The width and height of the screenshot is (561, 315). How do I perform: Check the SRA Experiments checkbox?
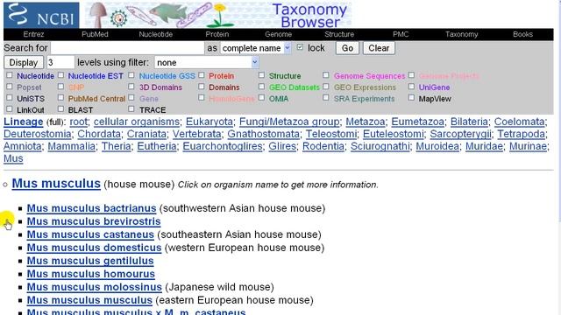point(325,97)
